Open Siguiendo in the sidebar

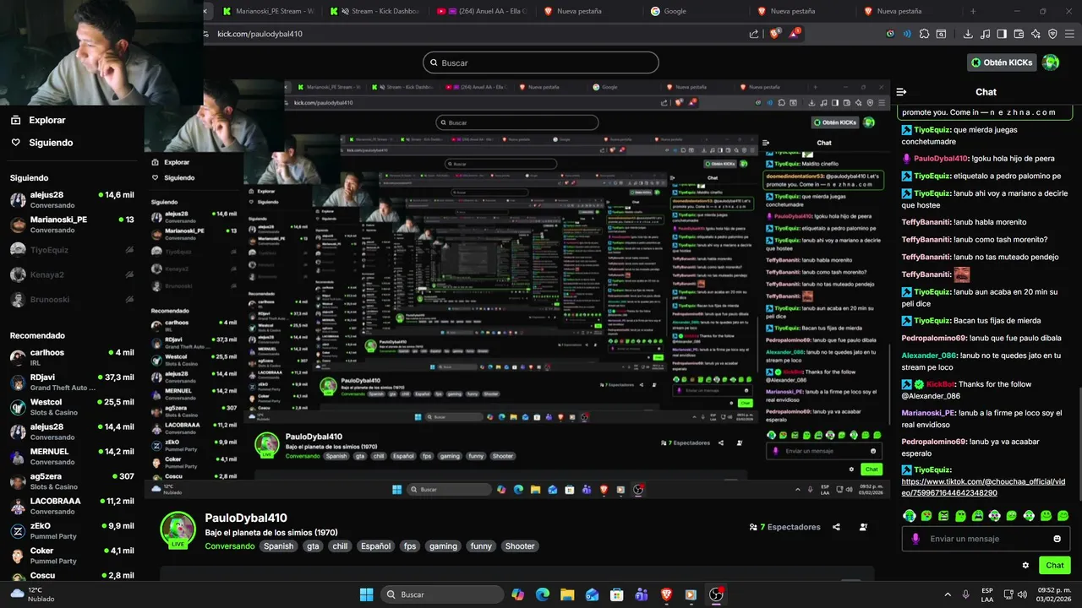tap(41, 143)
